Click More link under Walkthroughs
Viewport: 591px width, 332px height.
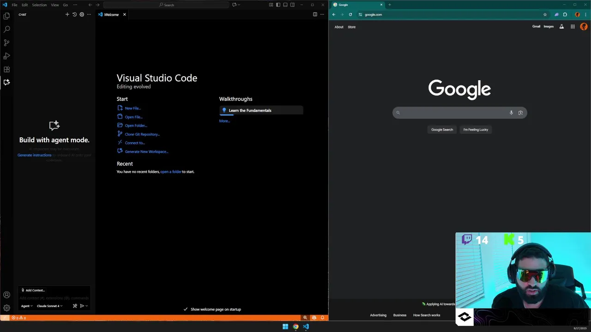224,121
